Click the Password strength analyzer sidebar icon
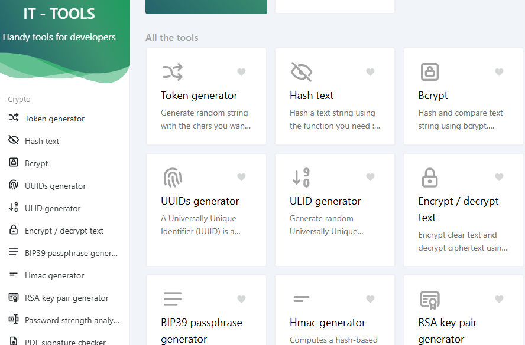 (x=14, y=320)
